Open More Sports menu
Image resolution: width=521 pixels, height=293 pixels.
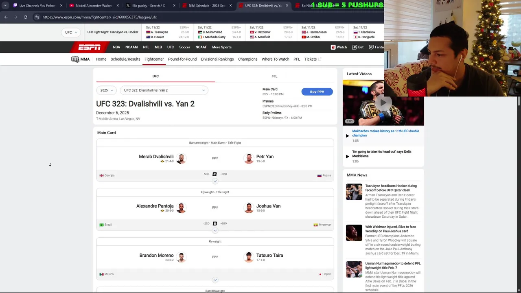tap(222, 47)
